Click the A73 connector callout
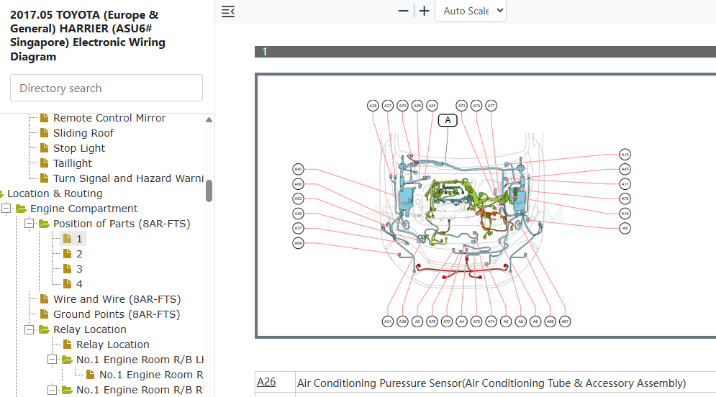Screen dimensions: 716x397 tap(462, 106)
